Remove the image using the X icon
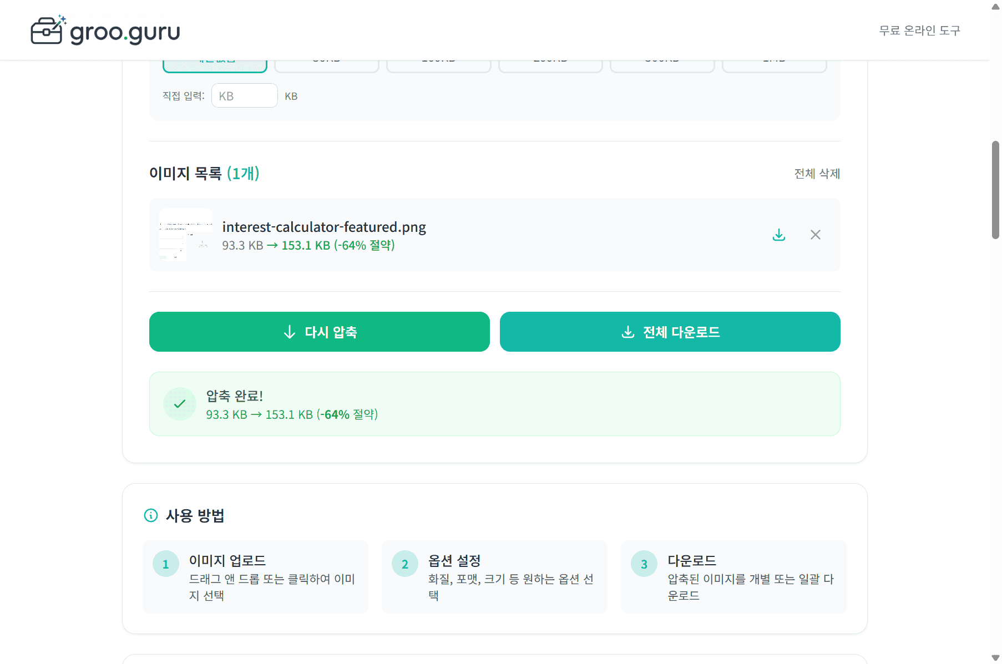 pyautogui.click(x=815, y=235)
